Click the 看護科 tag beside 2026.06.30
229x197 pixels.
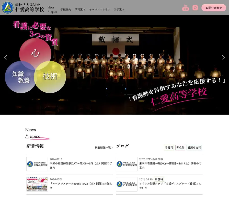tap(159, 179)
